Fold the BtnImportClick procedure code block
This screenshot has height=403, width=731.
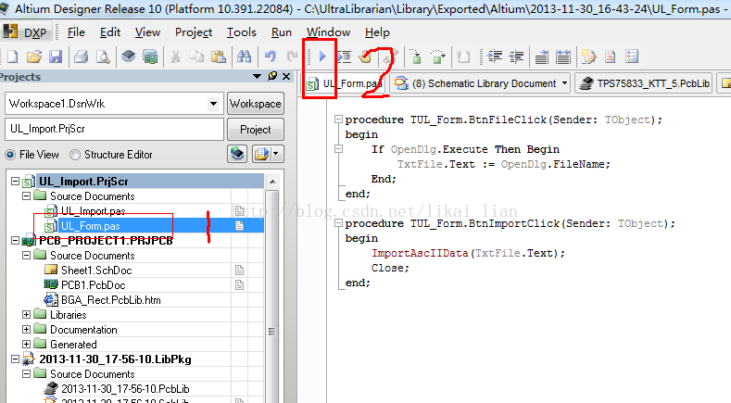[339, 223]
